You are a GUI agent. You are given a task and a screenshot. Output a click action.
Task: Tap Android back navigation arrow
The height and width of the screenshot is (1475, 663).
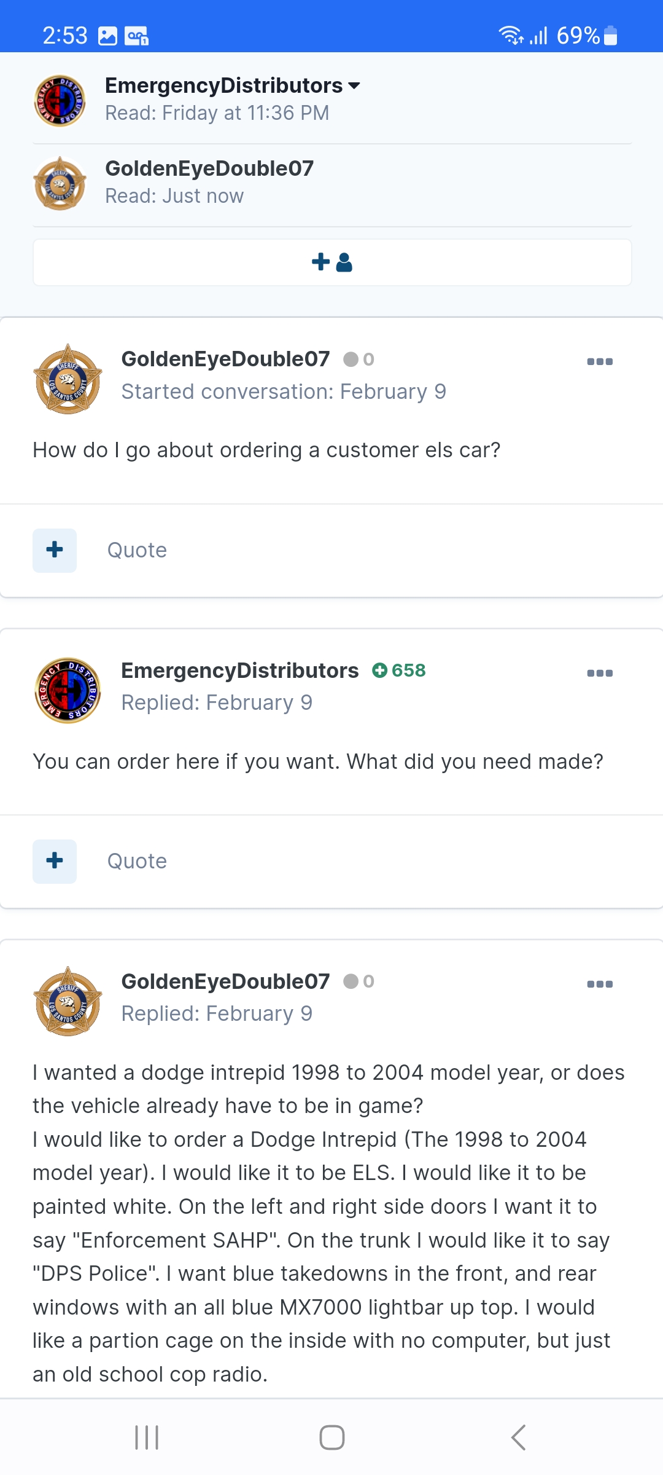(x=518, y=1438)
